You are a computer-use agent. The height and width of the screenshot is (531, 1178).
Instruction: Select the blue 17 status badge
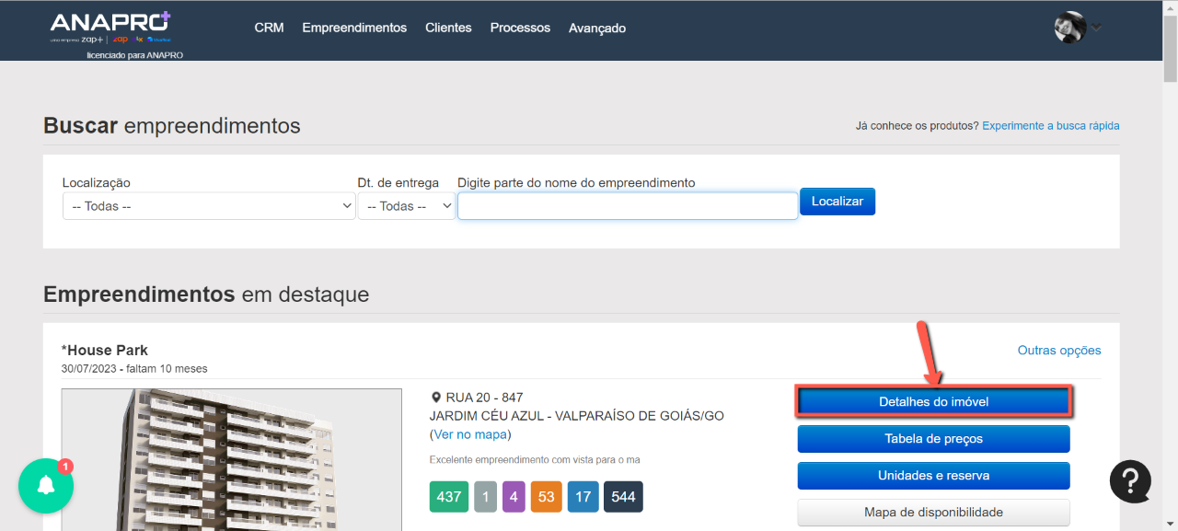[x=583, y=497]
